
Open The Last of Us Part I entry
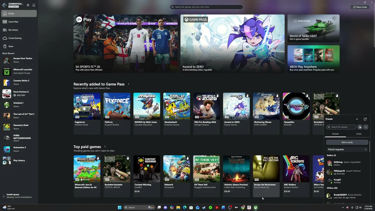coord(19,116)
